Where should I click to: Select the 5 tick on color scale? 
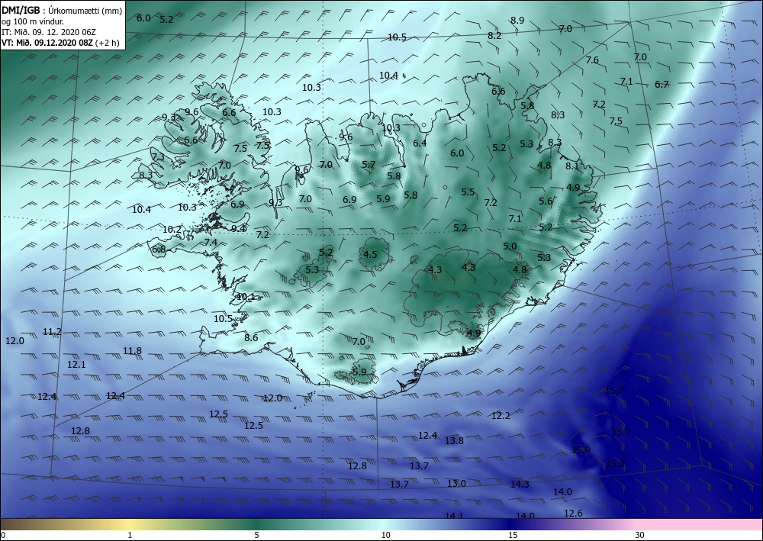(x=256, y=535)
